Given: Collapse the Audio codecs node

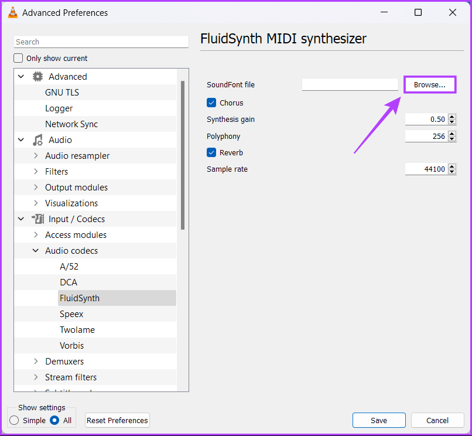Looking at the screenshot, I should [x=36, y=250].
